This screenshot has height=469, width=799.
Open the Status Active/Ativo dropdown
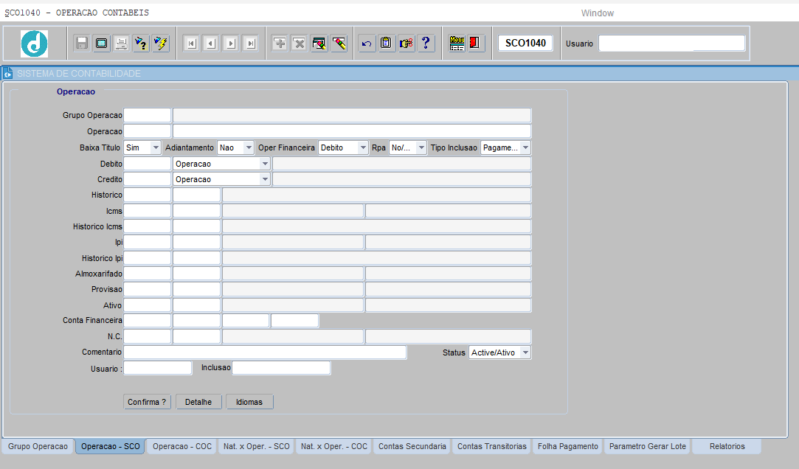pyautogui.click(x=525, y=353)
